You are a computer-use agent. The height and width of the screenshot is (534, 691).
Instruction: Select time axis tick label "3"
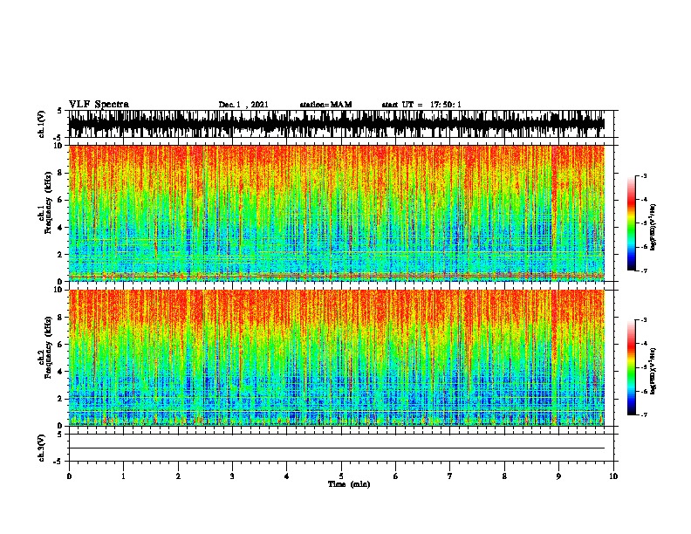tap(232, 476)
